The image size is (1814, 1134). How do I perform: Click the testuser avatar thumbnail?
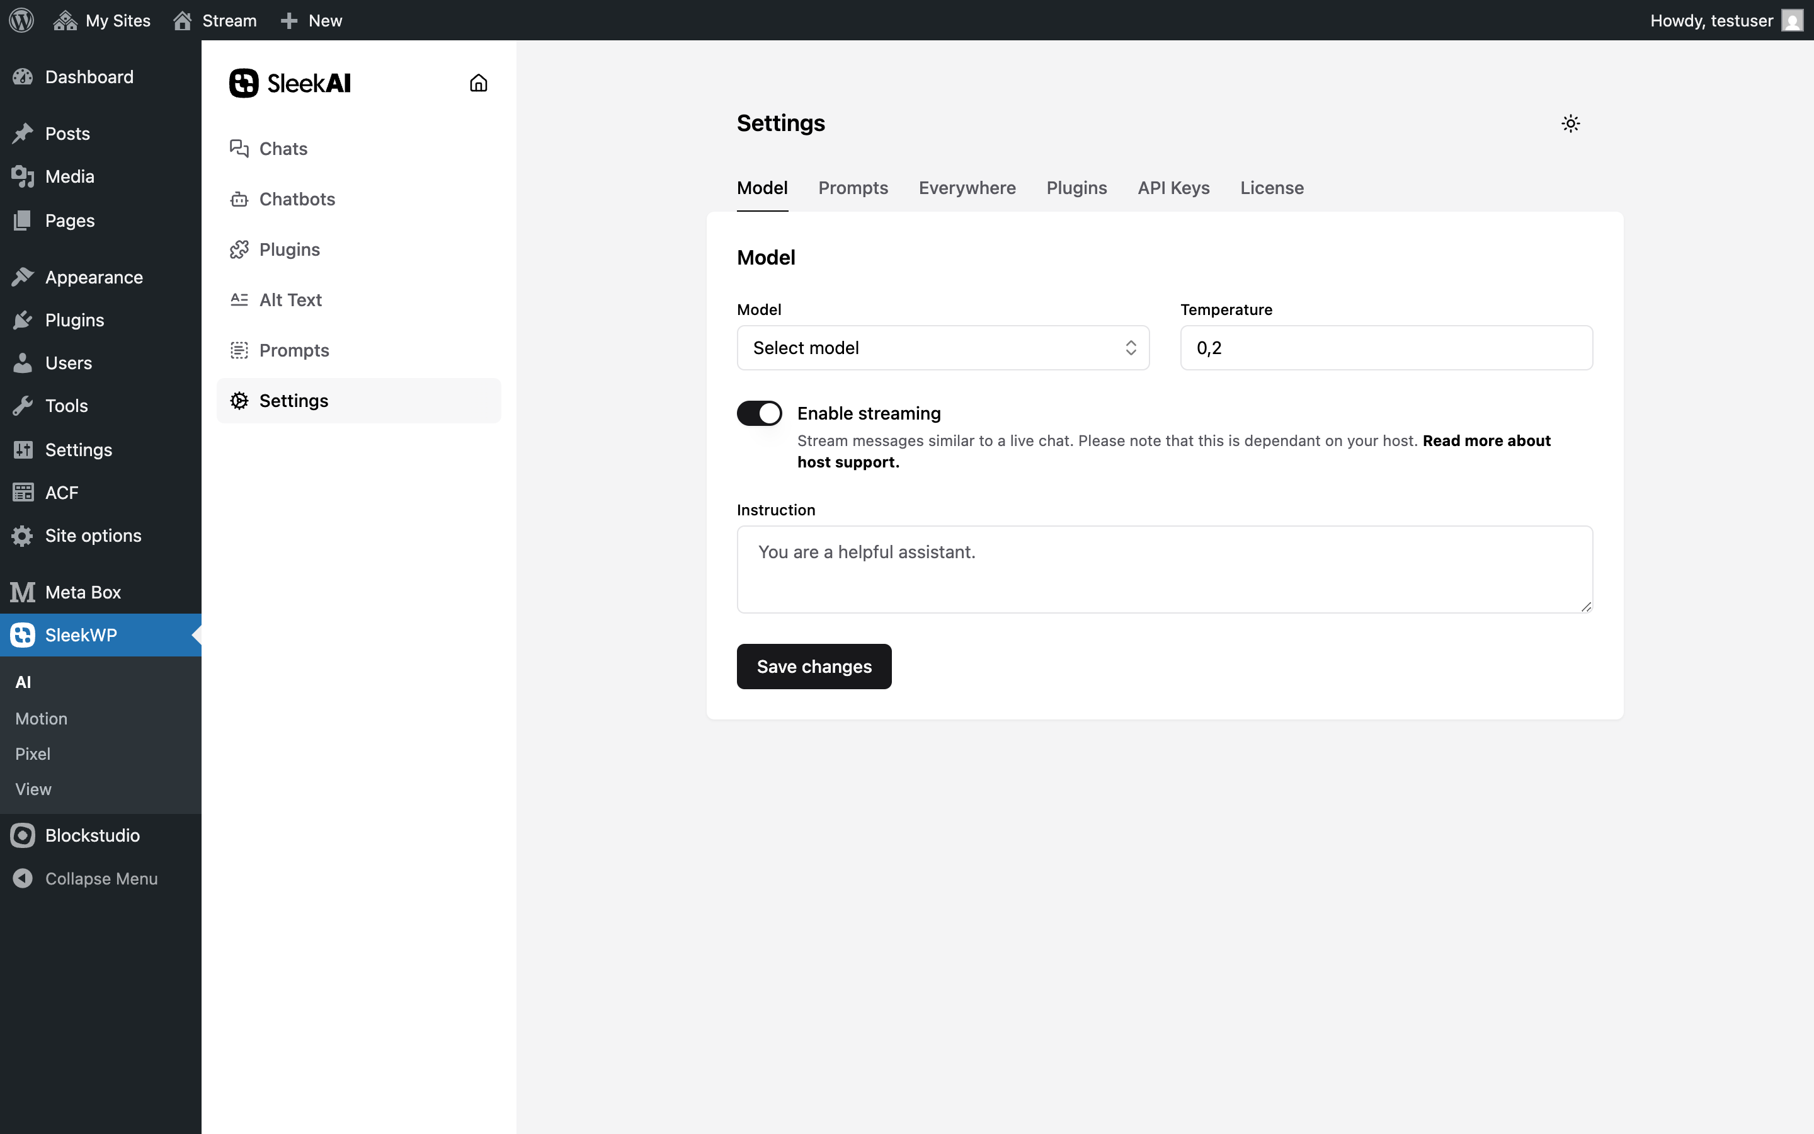tap(1792, 20)
